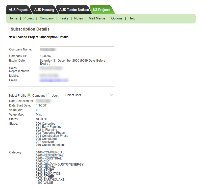Viewport: 201px width, 187px height.
Task: Click the expiry date Saturday, 31 December 2050
Action: 59,61
